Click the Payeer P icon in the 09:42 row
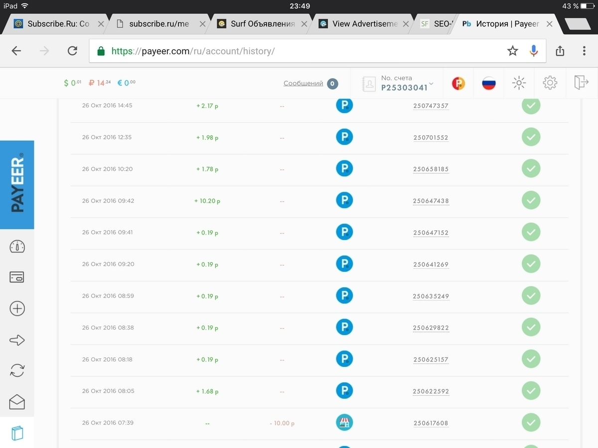598x448 pixels. point(344,201)
